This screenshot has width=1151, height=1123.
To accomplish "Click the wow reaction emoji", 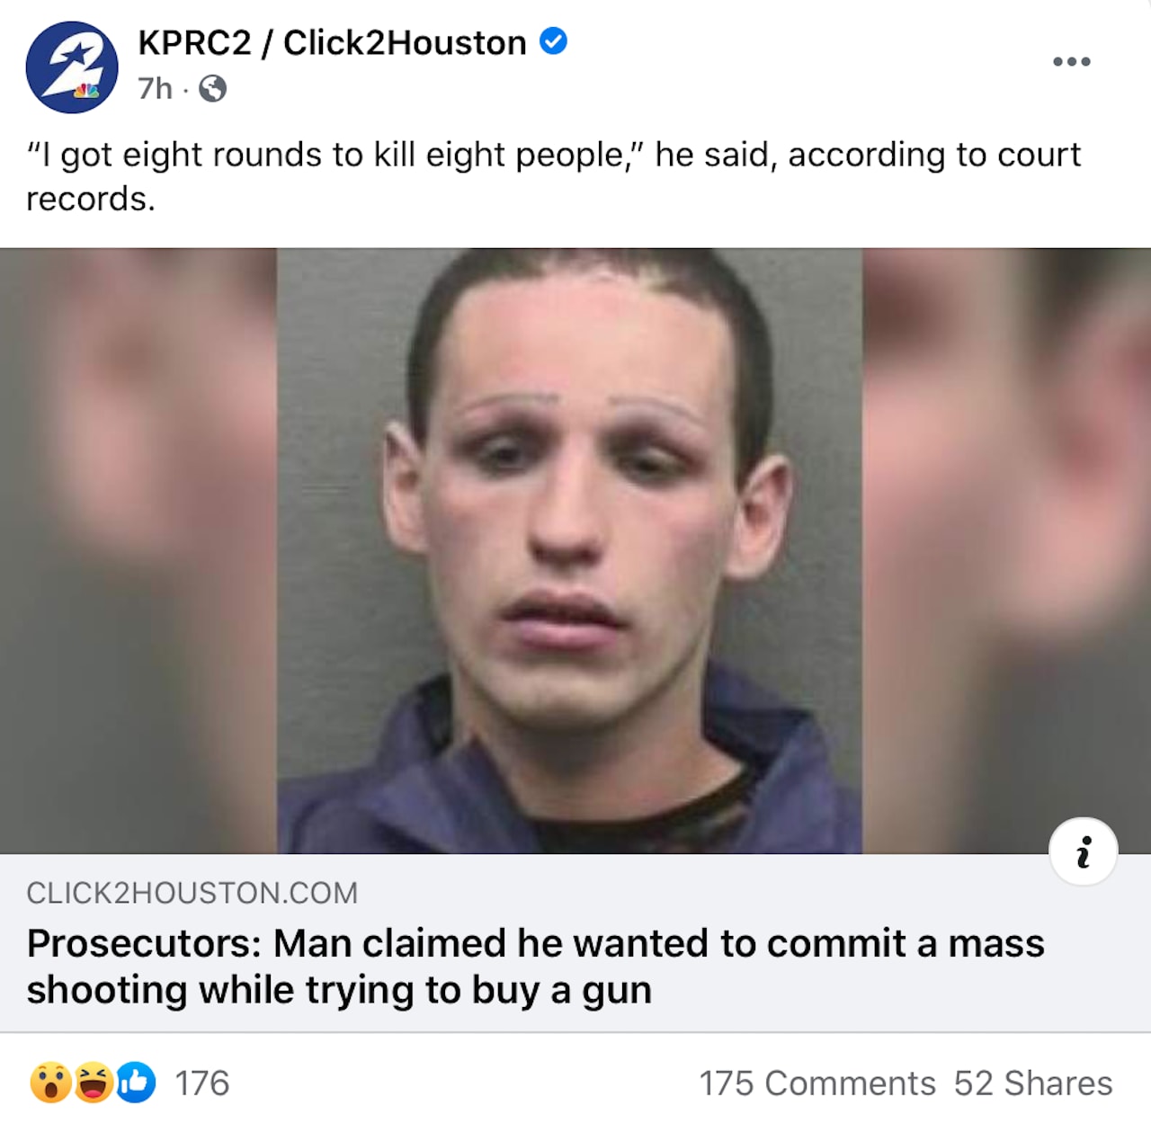I will coord(50,1082).
